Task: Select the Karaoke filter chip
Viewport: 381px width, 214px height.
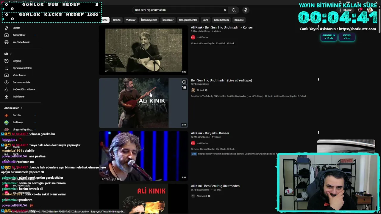Action: pos(239,20)
